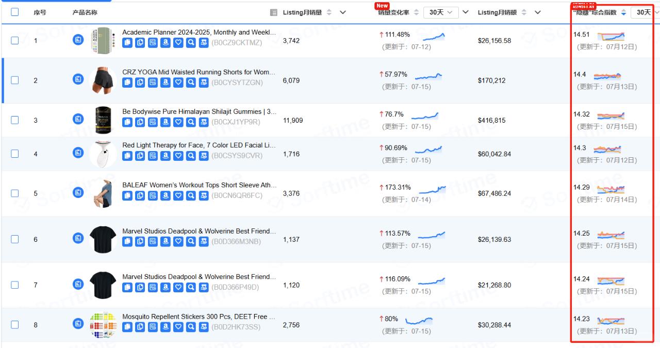Tick the select-all checkbox in table header
This screenshot has width=660, height=348.
[x=14, y=12]
